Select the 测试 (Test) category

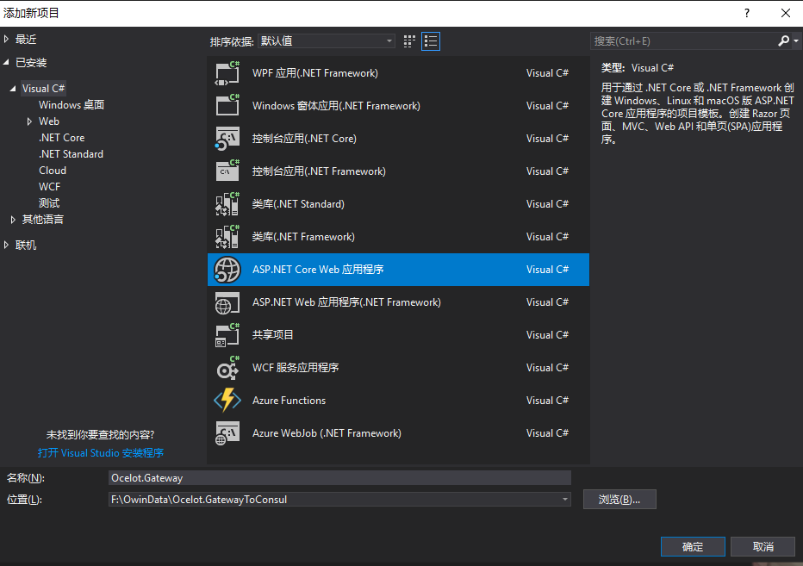(x=49, y=203)
